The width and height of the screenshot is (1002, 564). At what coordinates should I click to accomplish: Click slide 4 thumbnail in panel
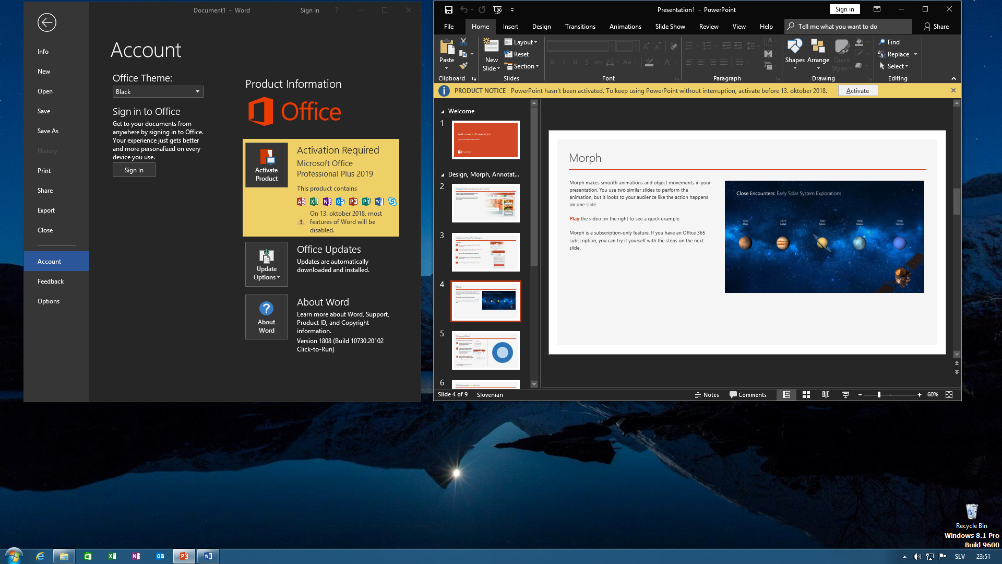[x=485, y=300]
